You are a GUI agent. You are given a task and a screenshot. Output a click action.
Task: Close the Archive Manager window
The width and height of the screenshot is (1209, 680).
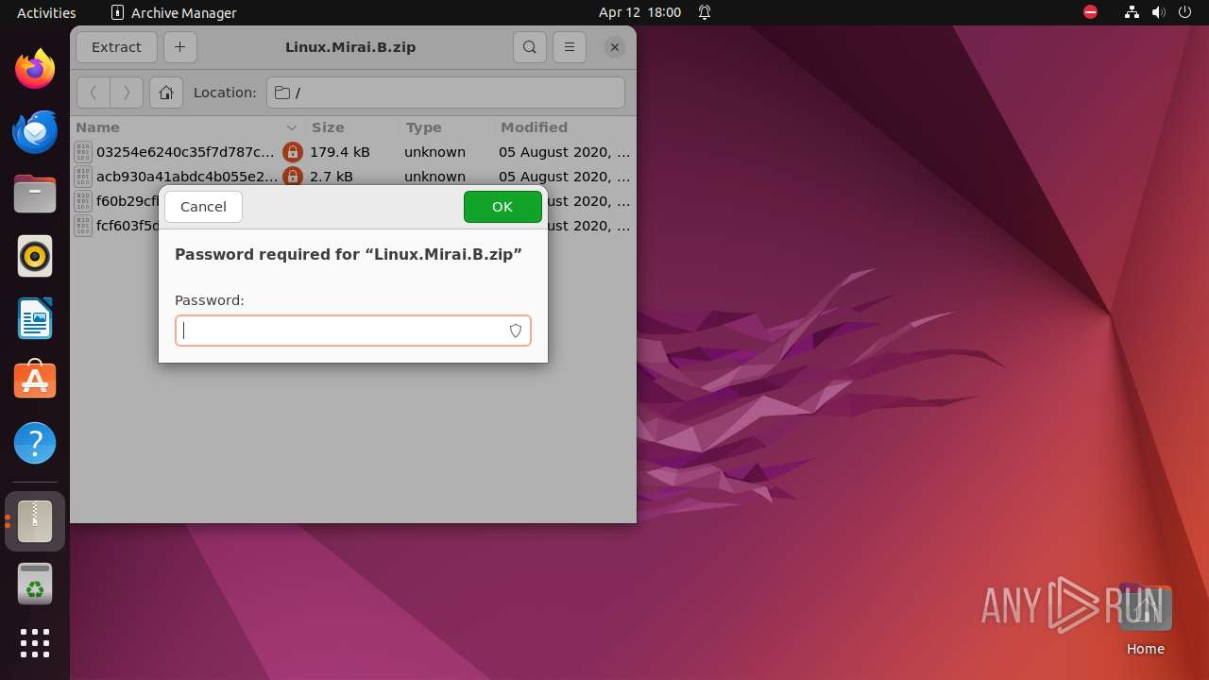tap(614, 47)
